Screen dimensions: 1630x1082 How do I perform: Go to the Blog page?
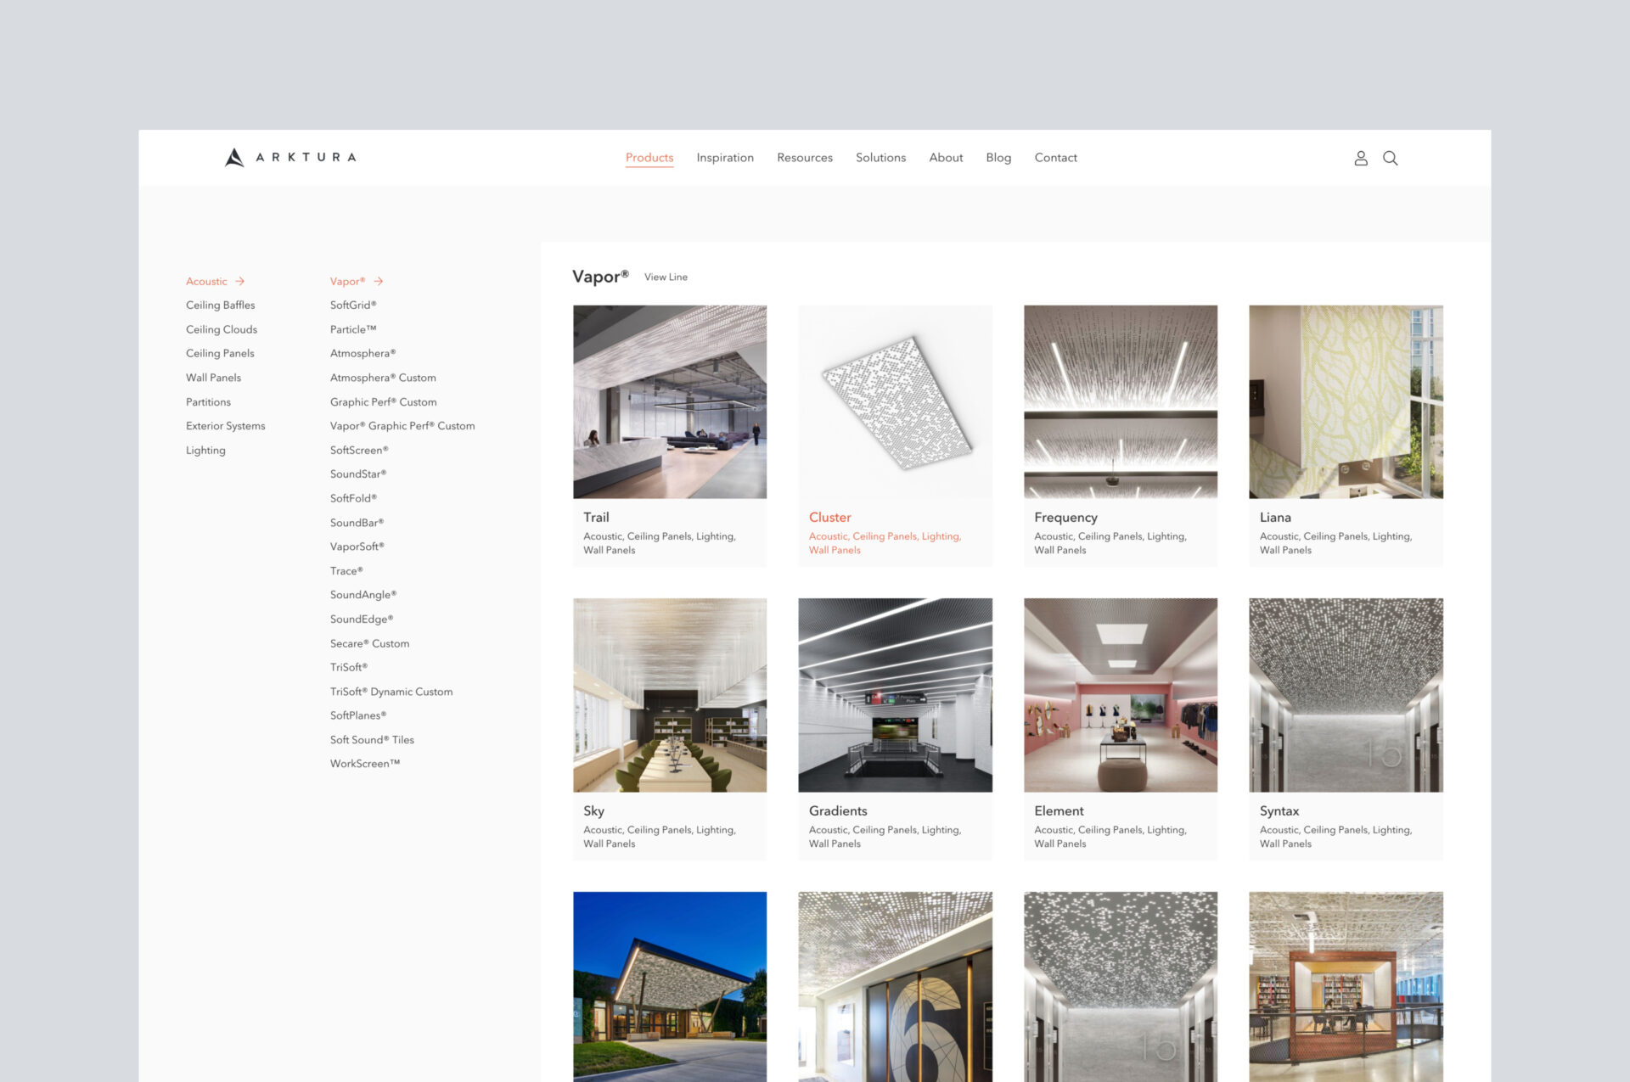(998, 158)
